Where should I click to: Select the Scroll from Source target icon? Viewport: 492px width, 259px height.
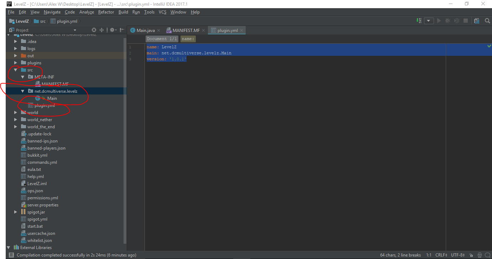click(x=94, y=30)
